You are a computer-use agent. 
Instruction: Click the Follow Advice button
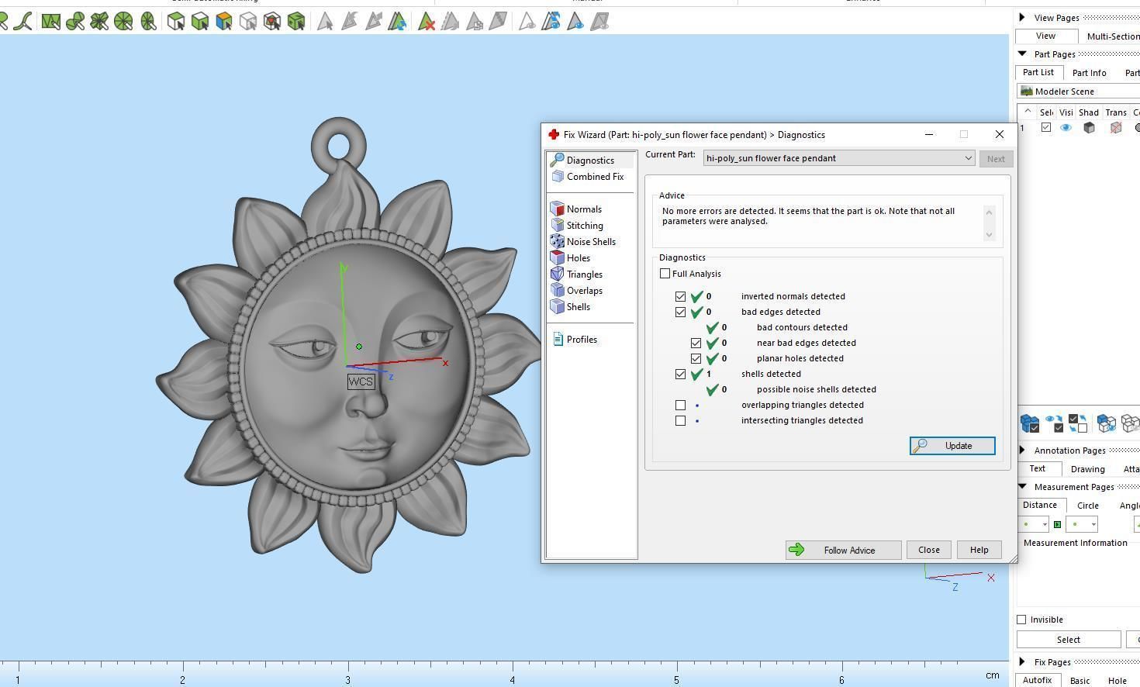[x=843, y=551]
